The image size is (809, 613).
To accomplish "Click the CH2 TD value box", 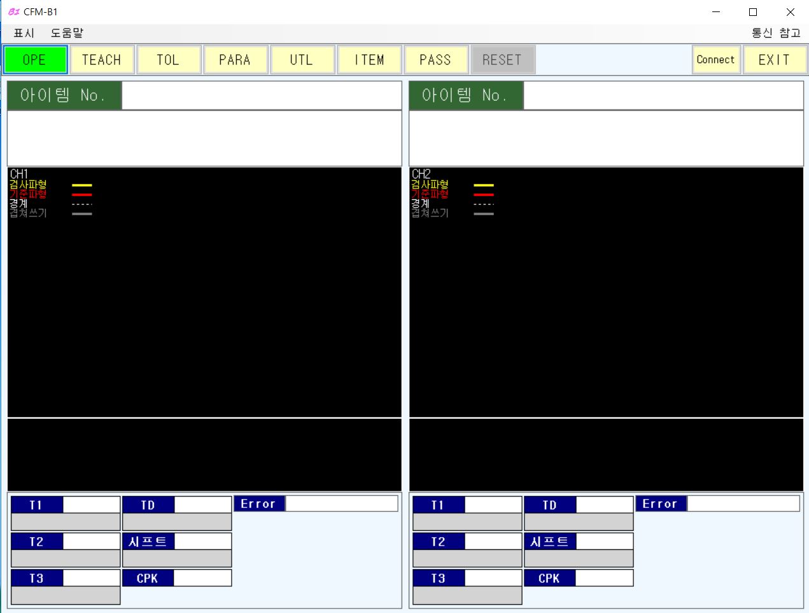I will click(604, 505).
